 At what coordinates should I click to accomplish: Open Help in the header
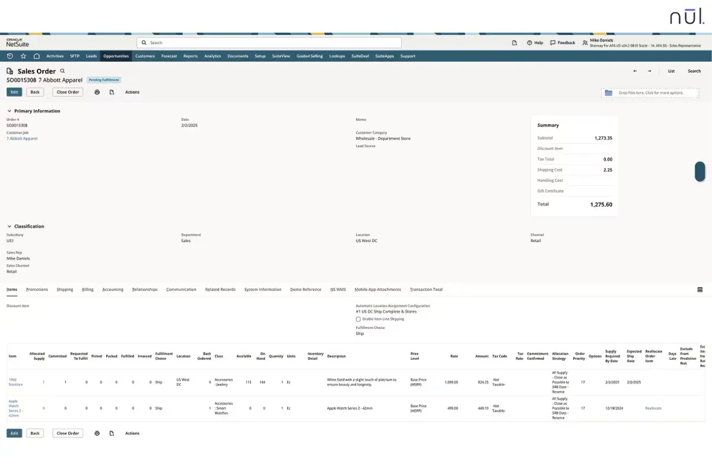pos(535,43)
